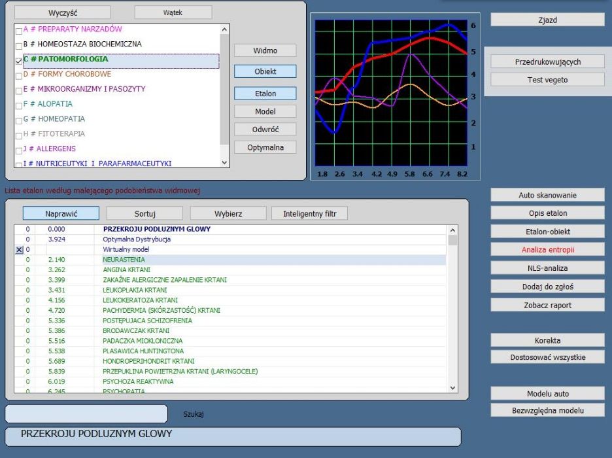The image size is (612, 458).
Task: Start Auto skanowanie
Action: click(x=547, y=195)
